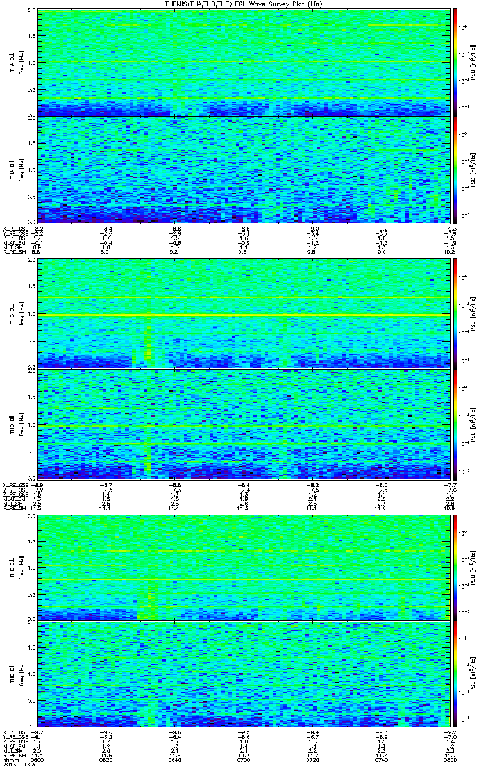Click the color bar beside THE BL panel
Screen dimensions: 481x769
[x=455, y=566]
